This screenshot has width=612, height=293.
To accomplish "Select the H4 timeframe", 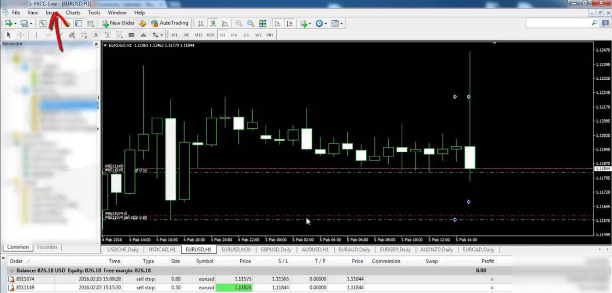I will point(234,35).
